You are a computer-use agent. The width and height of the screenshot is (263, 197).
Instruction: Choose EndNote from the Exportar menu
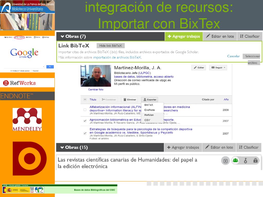[x=150, y=110]
